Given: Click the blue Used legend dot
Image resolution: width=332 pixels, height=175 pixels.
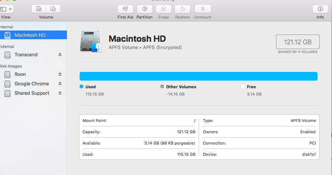Looking at the screenshot, I should (x=81, y=86).
